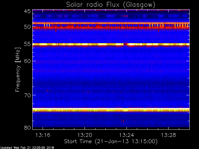Click the time tick label '13:24'
The height and width of the screenshot is (149, 199).
tap(127, 135)
